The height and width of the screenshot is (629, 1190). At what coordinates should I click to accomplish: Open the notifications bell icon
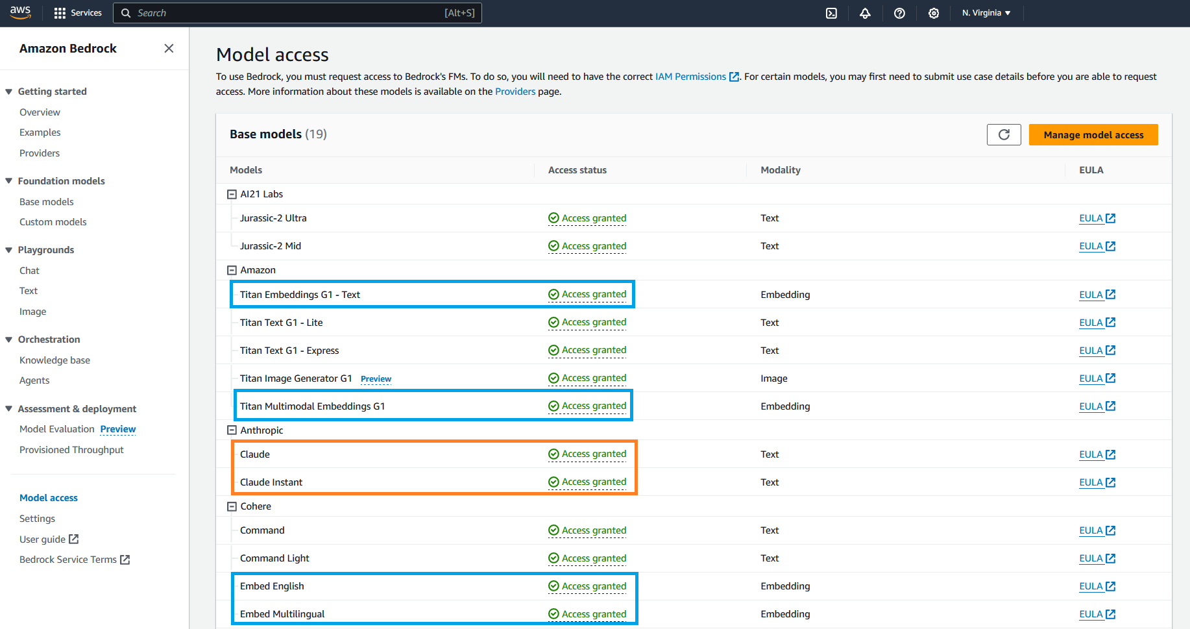click(865, 13)
